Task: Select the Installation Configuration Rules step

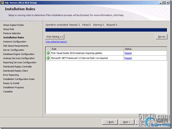Action: coord(19,79)
